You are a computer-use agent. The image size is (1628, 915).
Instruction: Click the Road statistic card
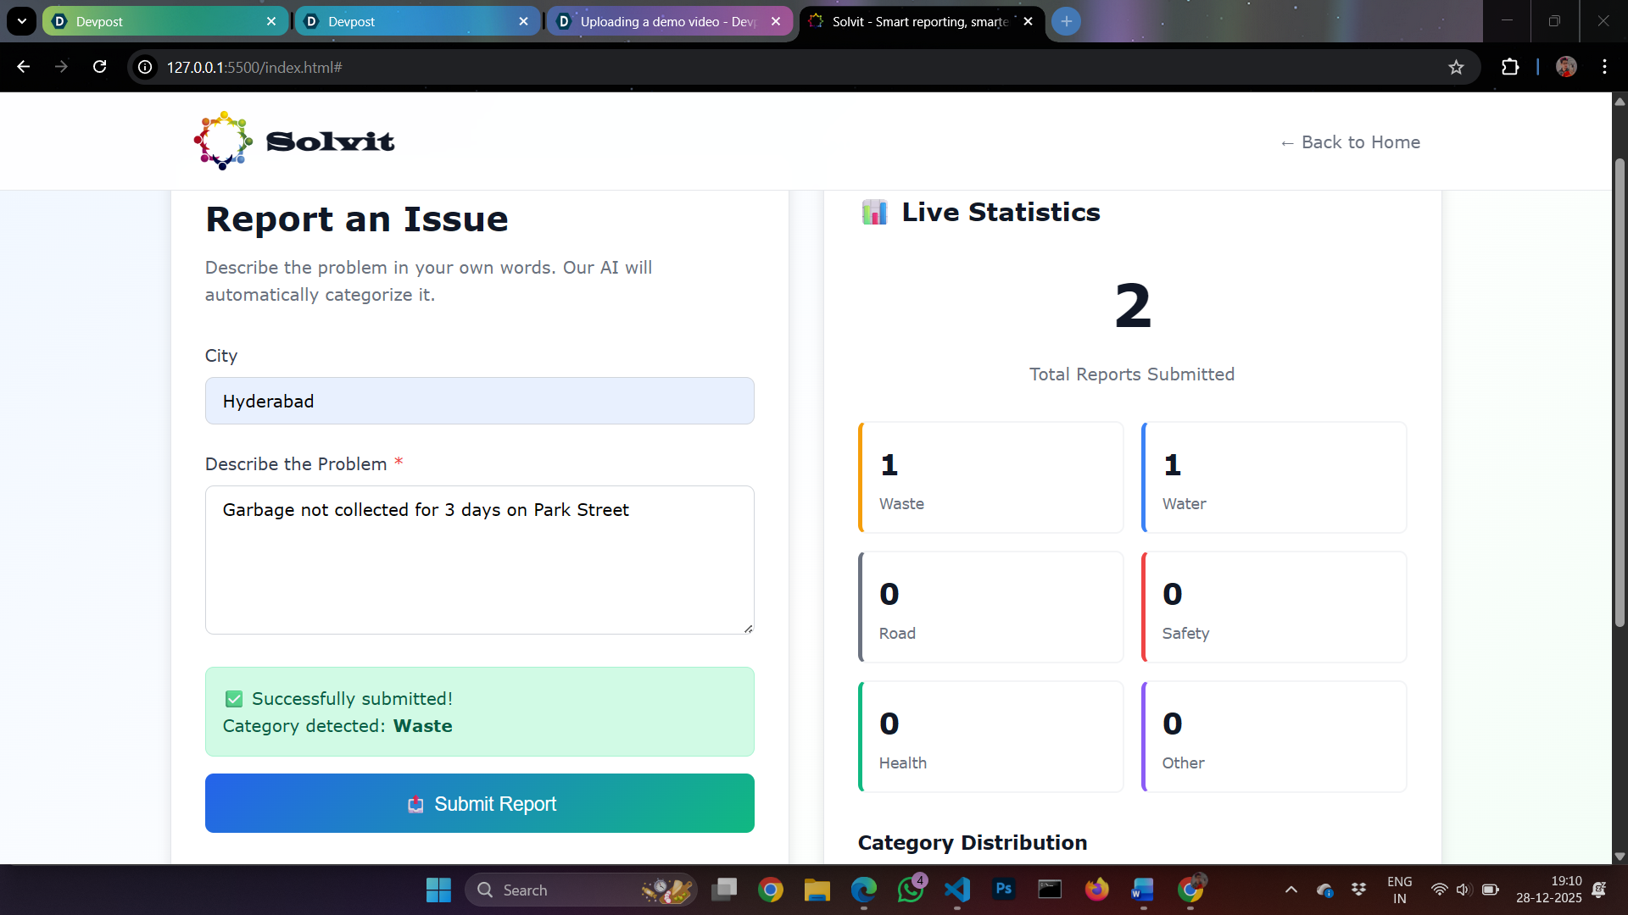[x=990, y=607]
